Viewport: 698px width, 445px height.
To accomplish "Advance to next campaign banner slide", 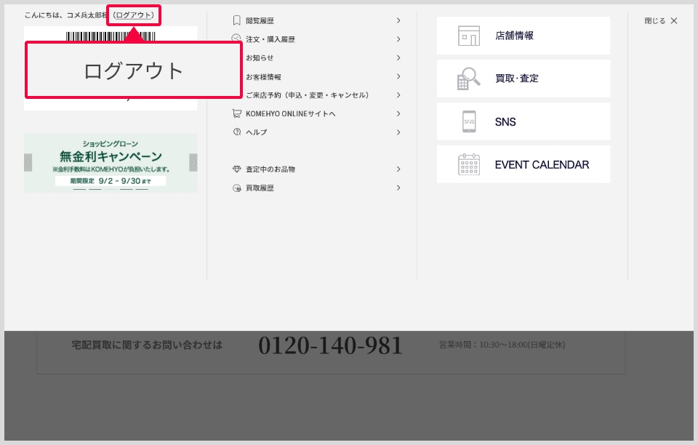I will [x=193, y=162].
